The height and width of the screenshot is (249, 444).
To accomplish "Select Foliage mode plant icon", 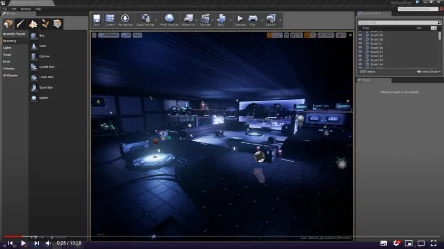I will point(45,24).
